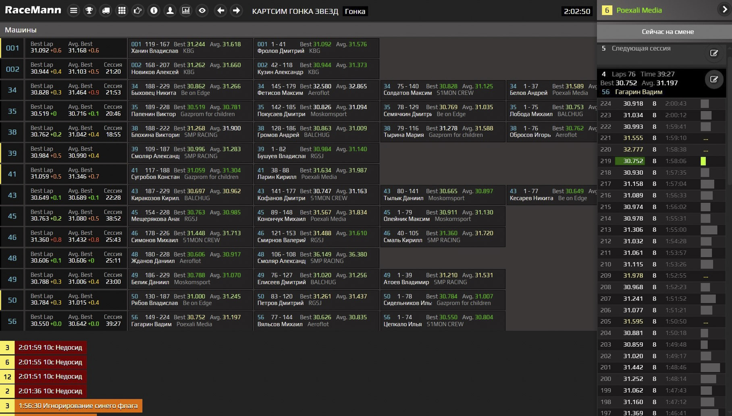
Task: Click the 'Сейчас на смене' button
Action: 667,31
